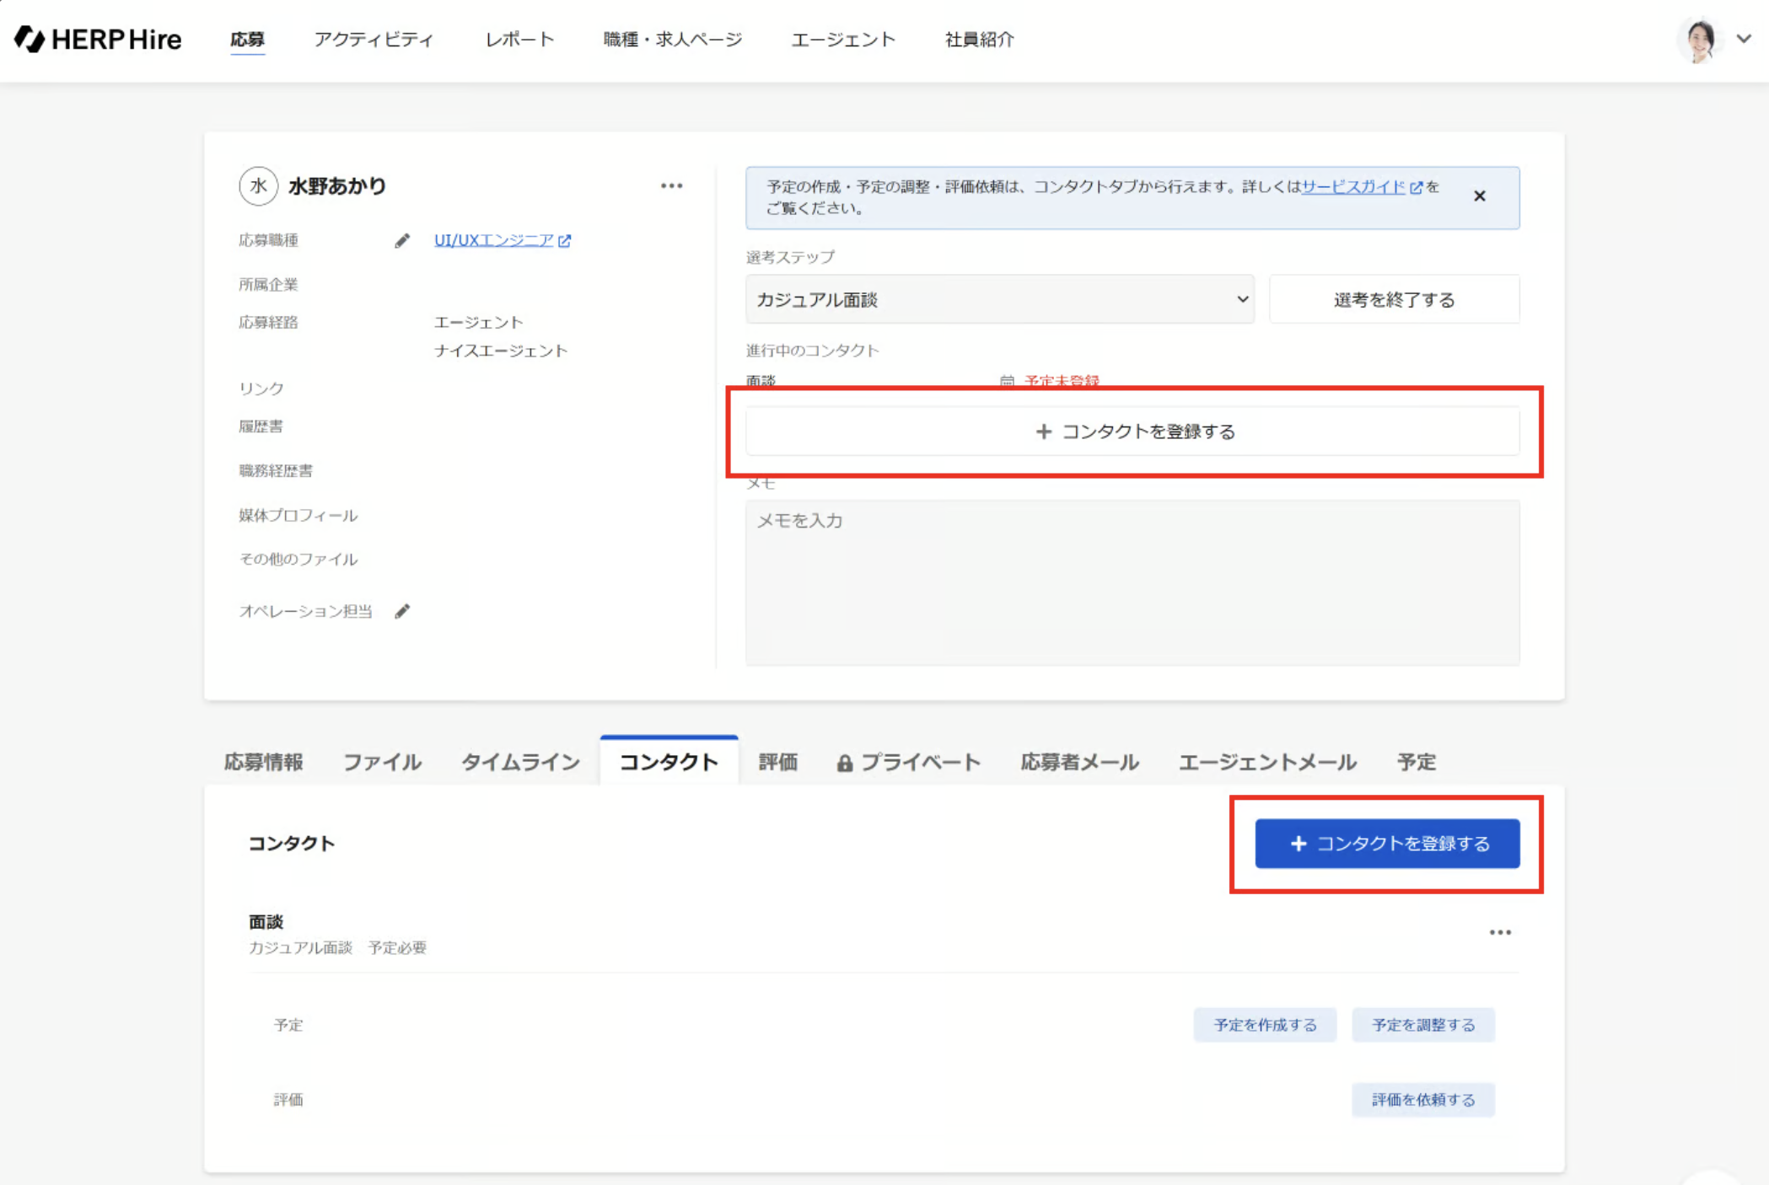Switch to the エージェントメール tab
Screen dimensions: 1769x1185
[1266, 762]
